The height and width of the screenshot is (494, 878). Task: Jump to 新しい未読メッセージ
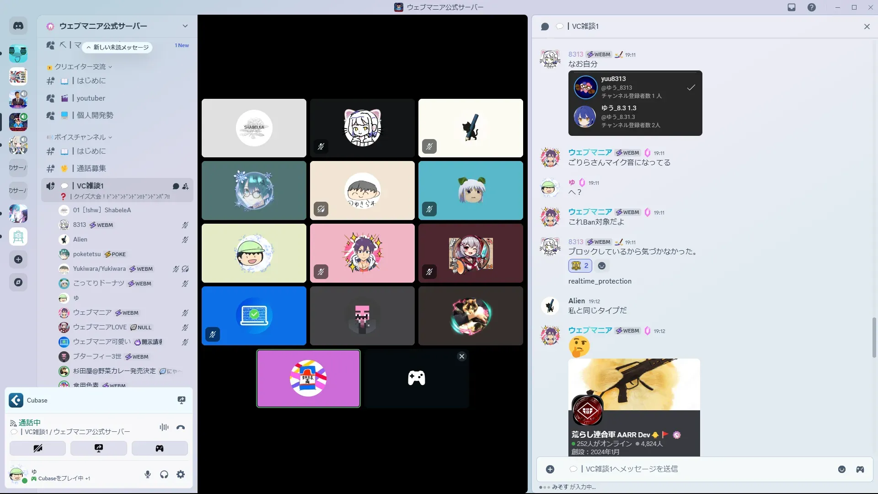(x=118, y=47)
